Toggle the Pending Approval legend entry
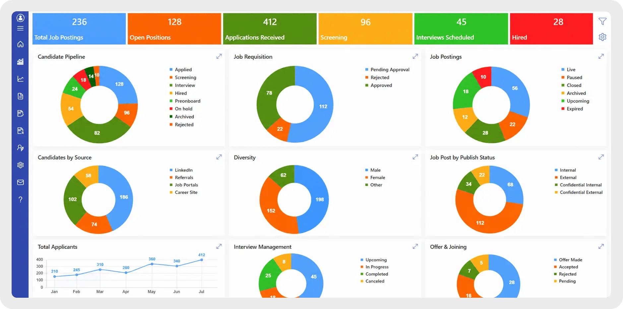This screenshot has width=623, height=309. 387,70
